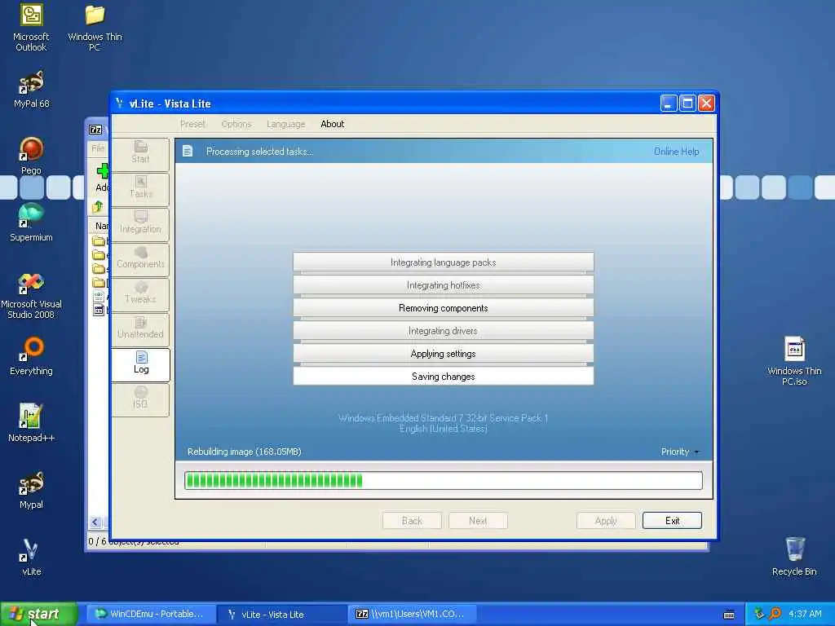Select the Everything search shortcut

click(x=31, y=356)
